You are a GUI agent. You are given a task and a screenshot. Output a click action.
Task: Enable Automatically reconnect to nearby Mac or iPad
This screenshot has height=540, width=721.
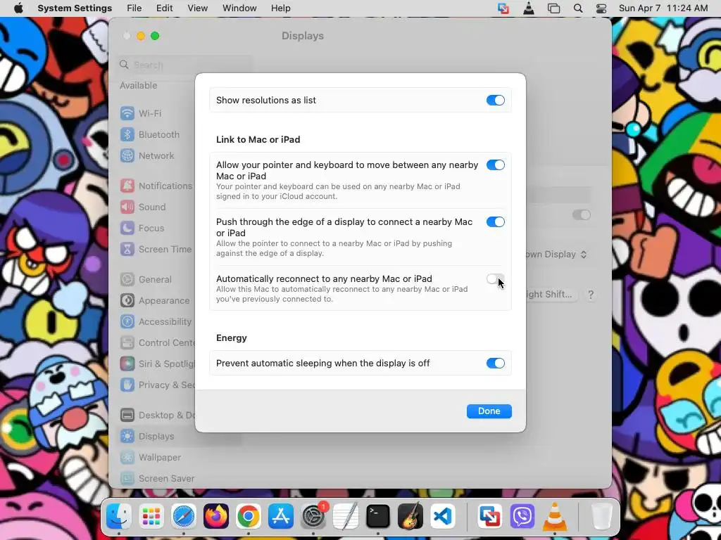pyautogui.click(x=495, y=278)
